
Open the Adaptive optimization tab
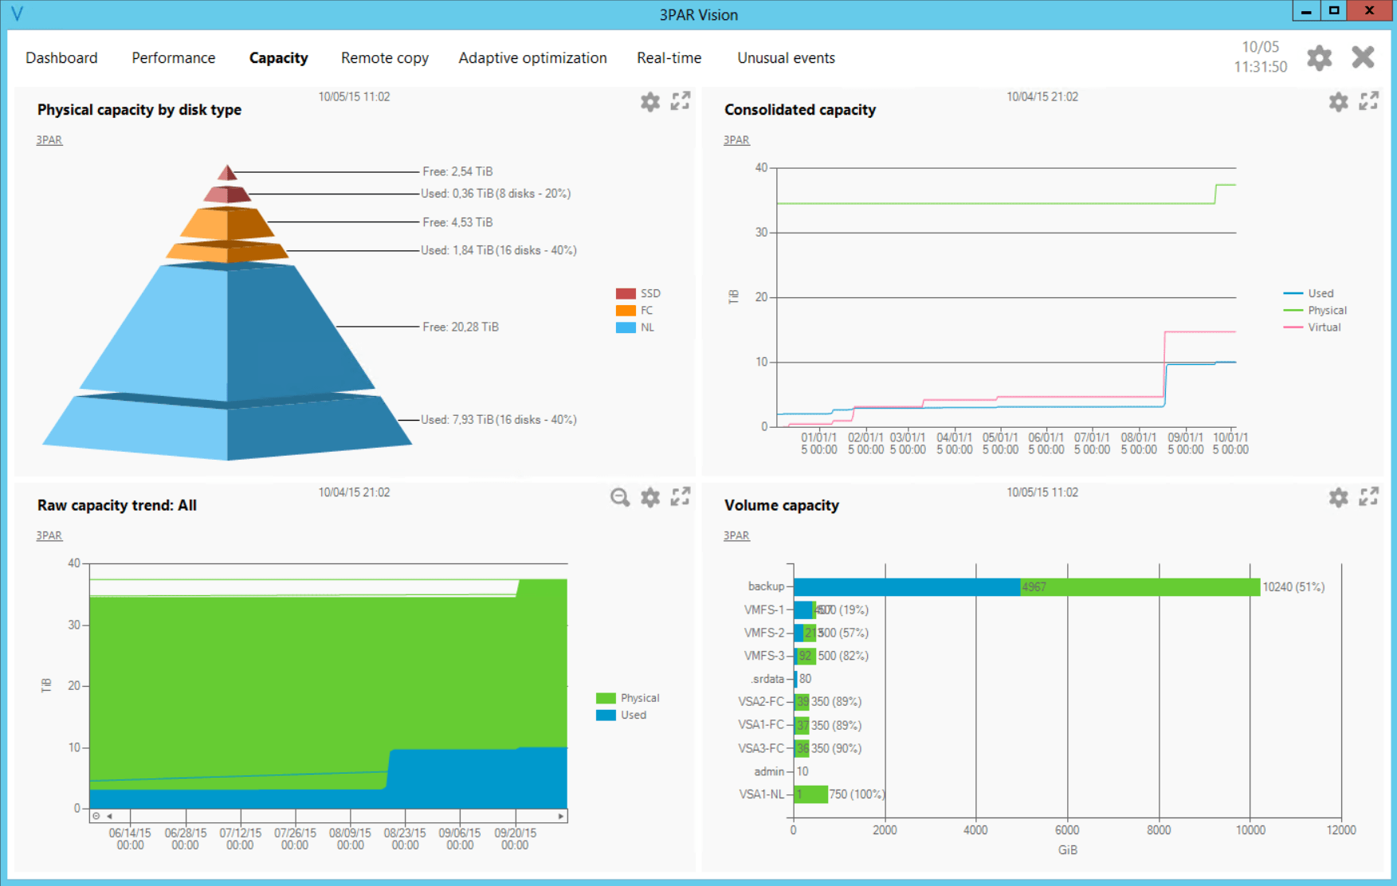[532, 58]
